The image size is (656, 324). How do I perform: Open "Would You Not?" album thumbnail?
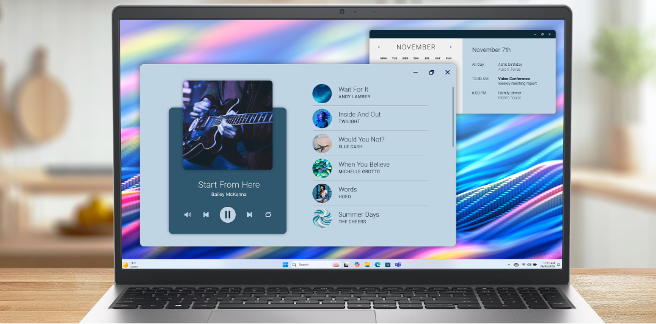322,143
